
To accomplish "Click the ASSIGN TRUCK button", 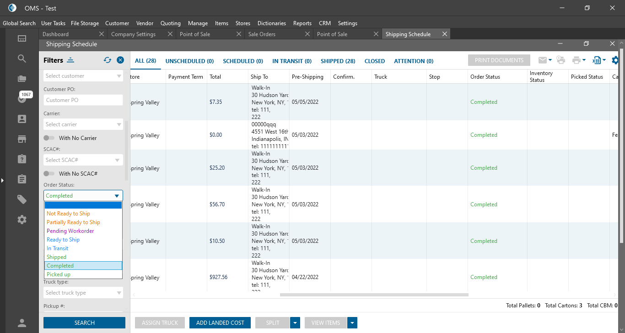I will pos(160,323).
